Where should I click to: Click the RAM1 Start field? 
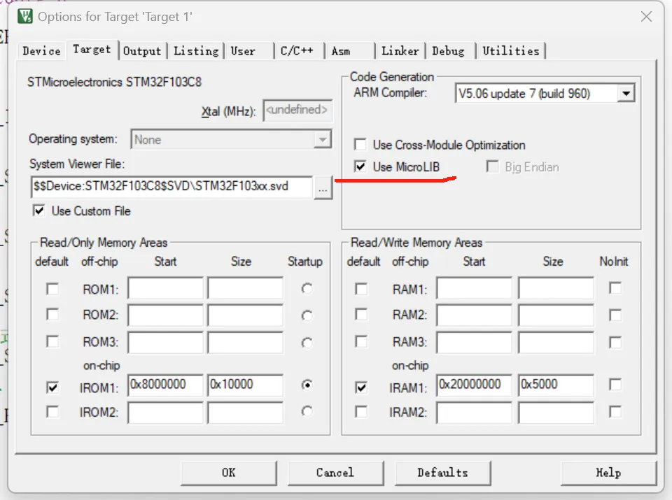coord(475,288)
